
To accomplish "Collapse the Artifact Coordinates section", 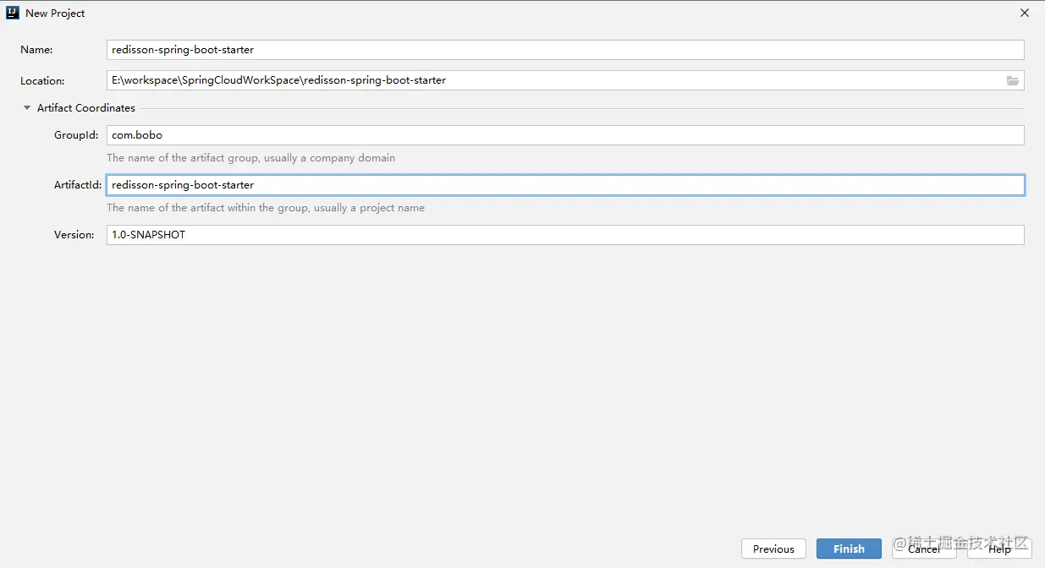I will 27,108.
